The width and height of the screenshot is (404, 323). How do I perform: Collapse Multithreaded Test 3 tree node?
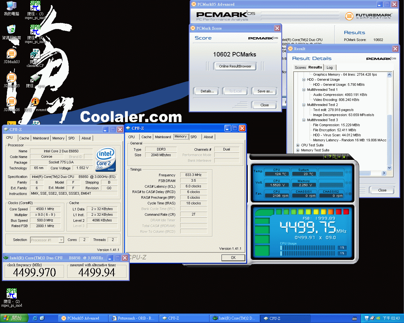pyautogui.click(x=304, y=120)
